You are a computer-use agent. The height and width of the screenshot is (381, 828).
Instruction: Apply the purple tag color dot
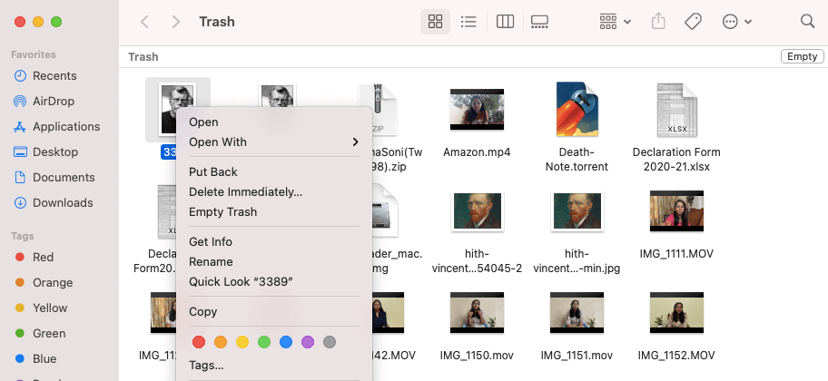308,342
